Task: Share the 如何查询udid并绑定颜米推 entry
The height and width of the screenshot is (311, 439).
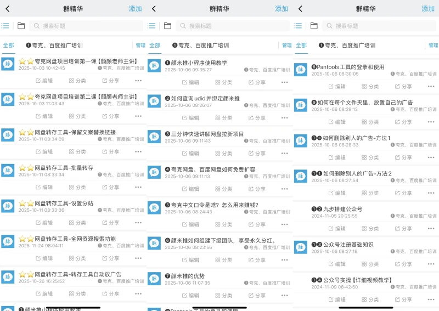Action: pos(257,118)
